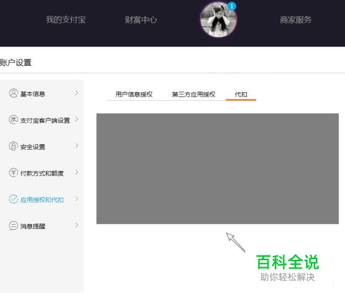Image resolution: width=345 pixels, height=300 pixels.
Task: Expand the chevron next to 消息提醒
Action: click(76, 225)
